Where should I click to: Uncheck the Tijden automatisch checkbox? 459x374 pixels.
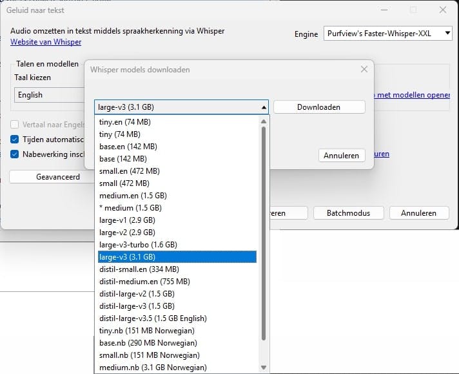tap(15, 140)
